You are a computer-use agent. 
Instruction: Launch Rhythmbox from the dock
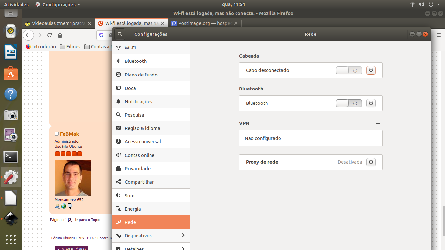pyautogui.click(x=11, y=31)
